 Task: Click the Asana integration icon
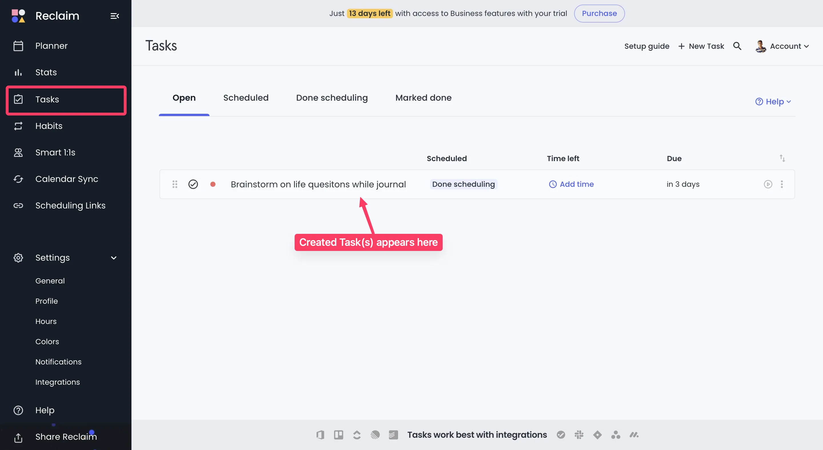pos(616,435)
